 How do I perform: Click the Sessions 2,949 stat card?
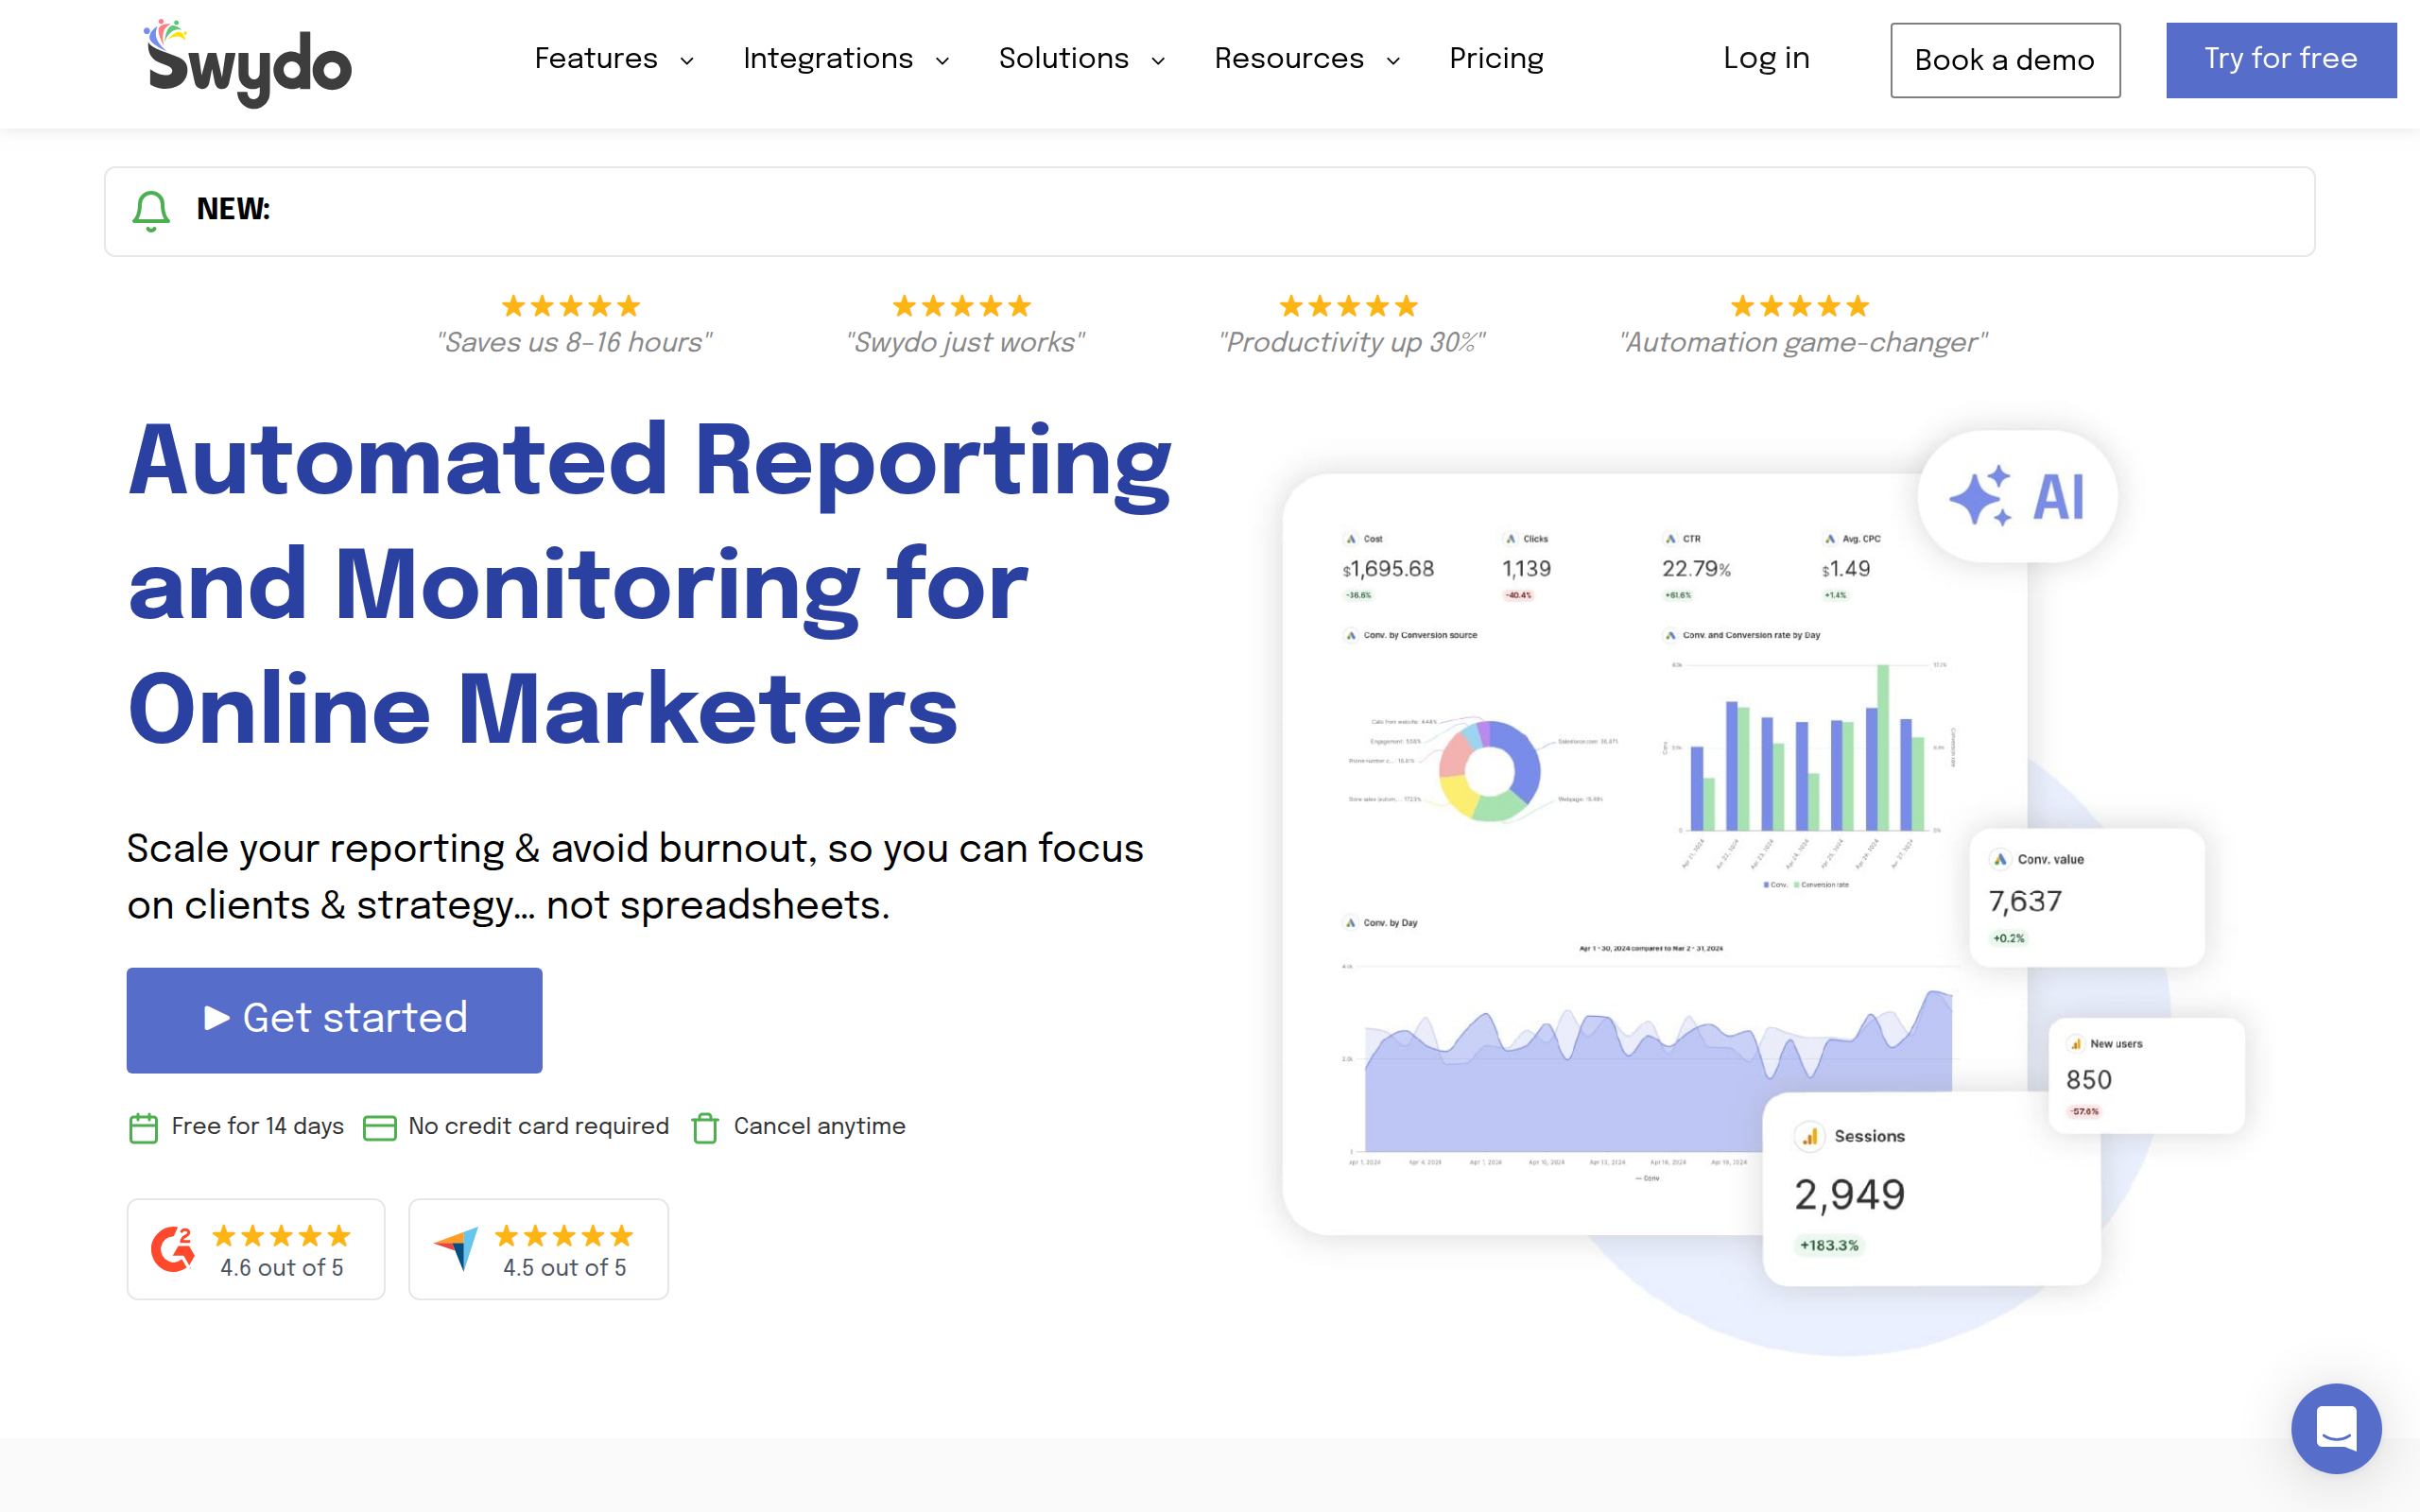click(x=1930, y=1188)
